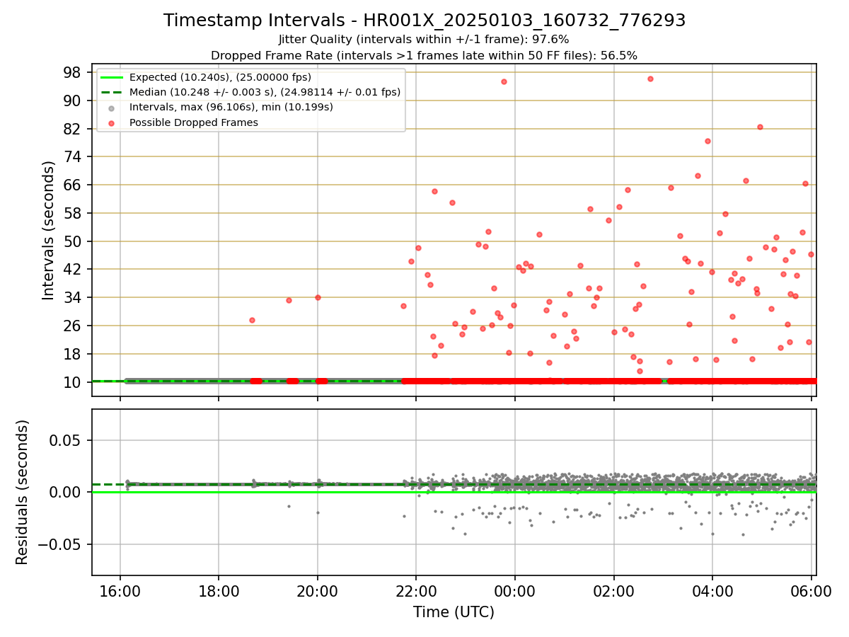Screen dimensions: 849x637
Task: Select the 'Dropped Frame Rate' 56.5% subtitle line
Action: 424,55
